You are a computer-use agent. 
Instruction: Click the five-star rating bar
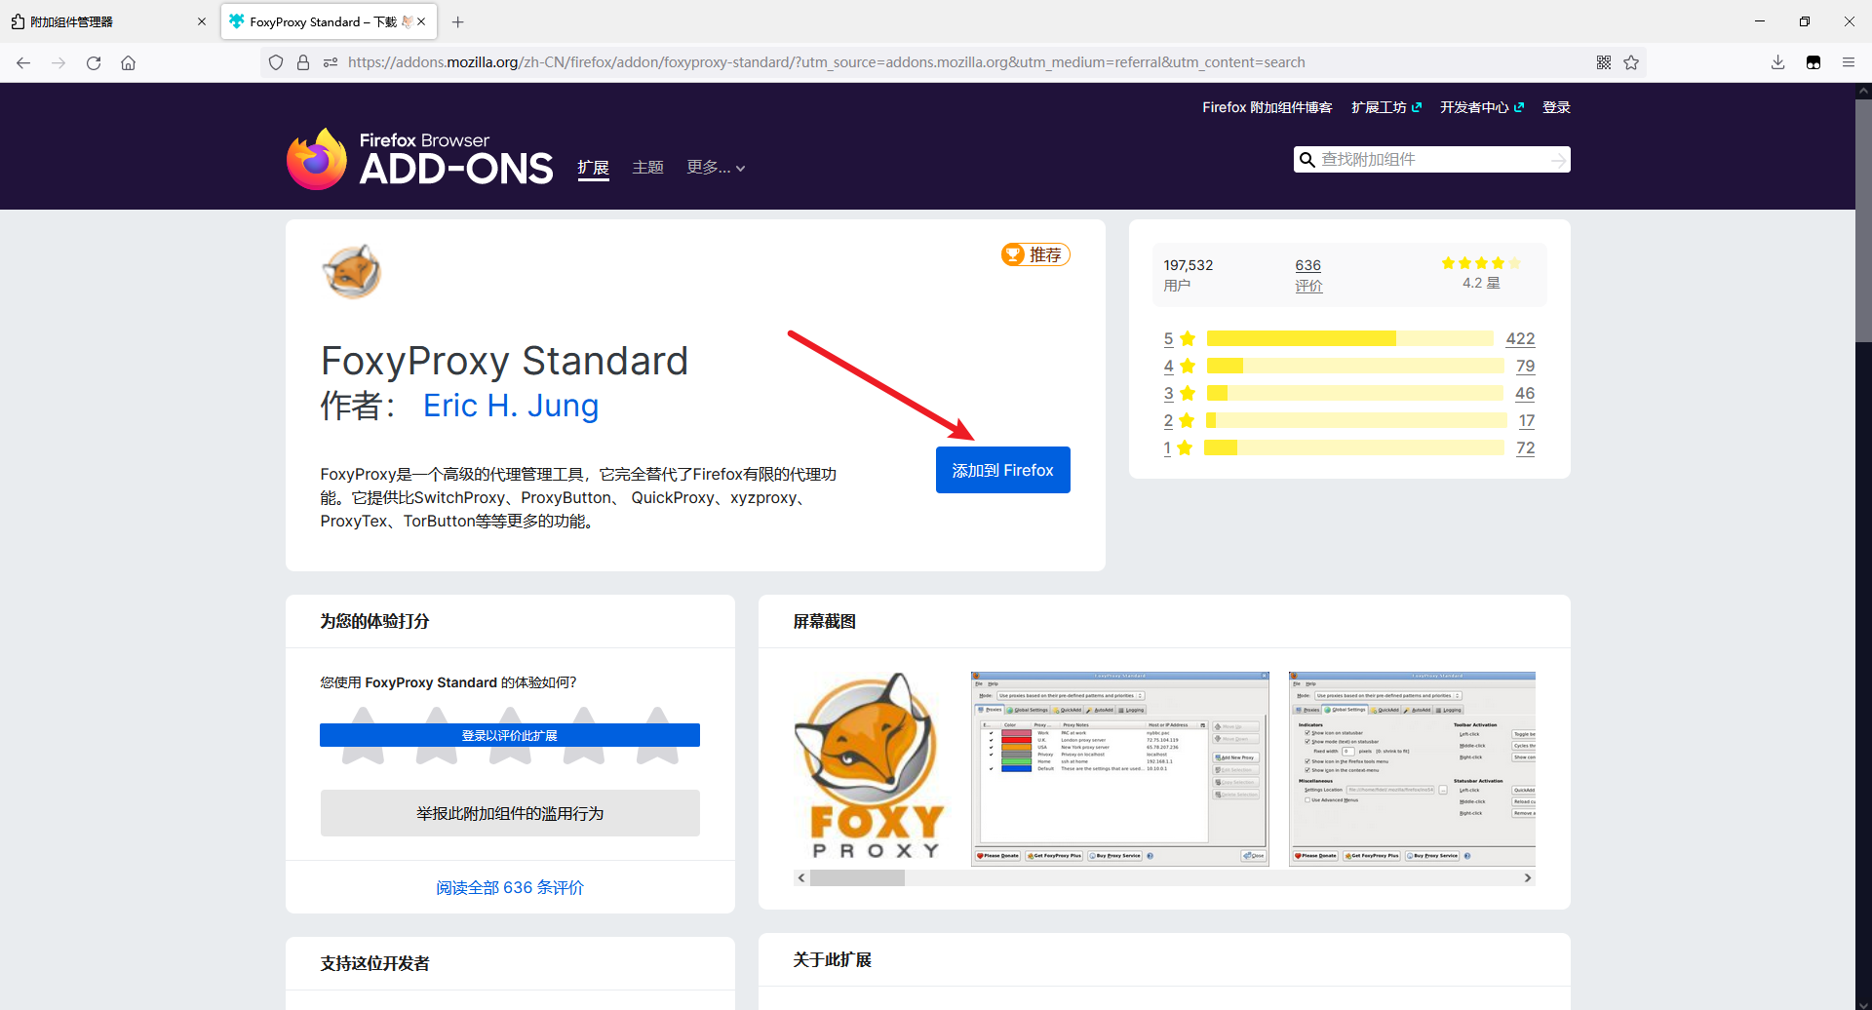point(1349,338)
